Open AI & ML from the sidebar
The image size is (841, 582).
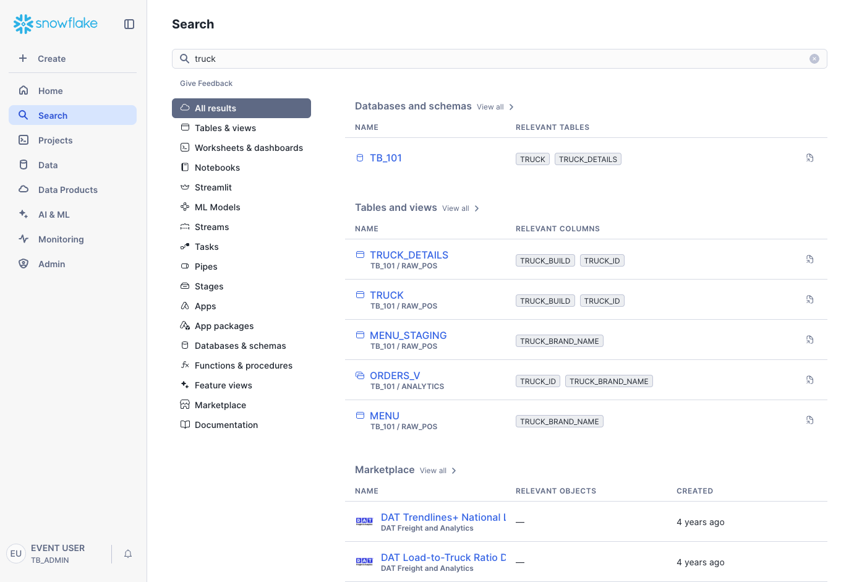(x=23, y=214)
